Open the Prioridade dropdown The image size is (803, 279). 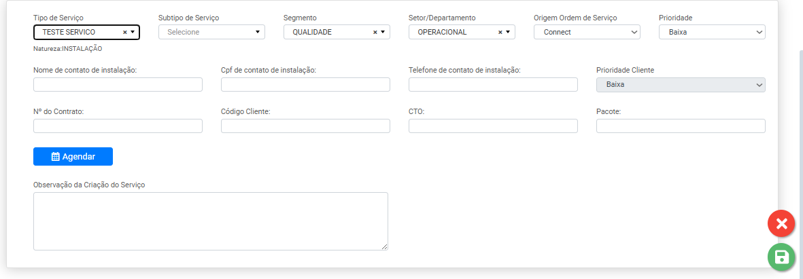712,32
